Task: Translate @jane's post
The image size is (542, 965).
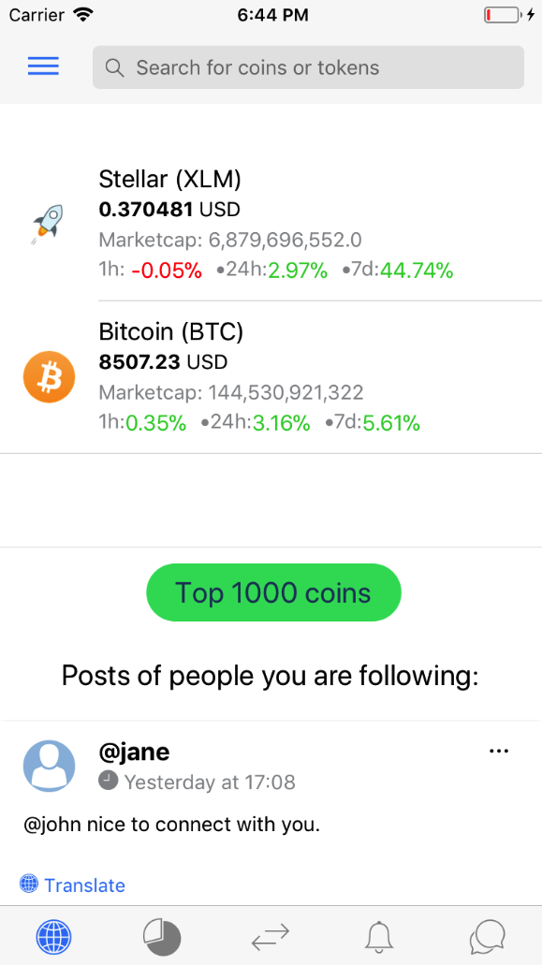Action: click(85, 885)
